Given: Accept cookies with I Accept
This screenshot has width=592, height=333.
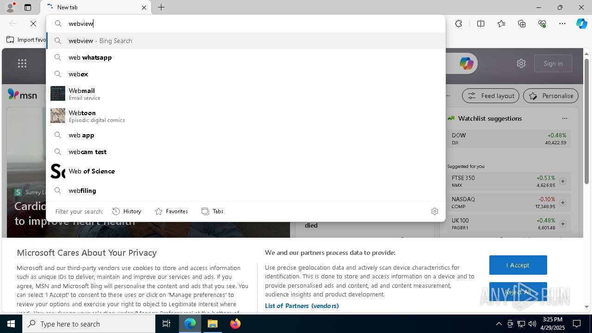Looking at the screenshot, I should pyautogui.click(x=518, y=265).
